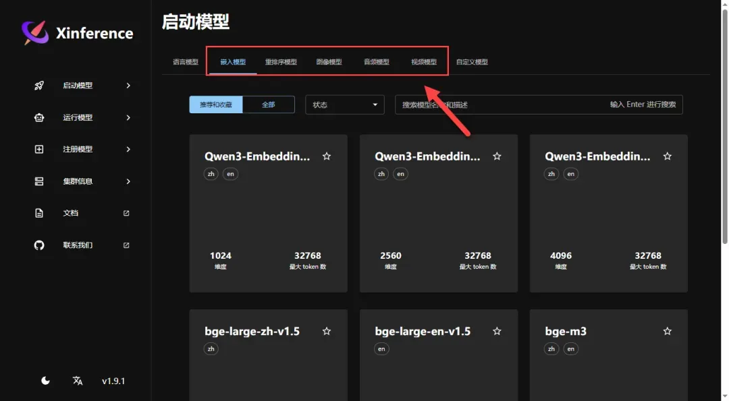Click the GitHub icon for 联系我们
The image size is (729, 401).
point(39,245)
